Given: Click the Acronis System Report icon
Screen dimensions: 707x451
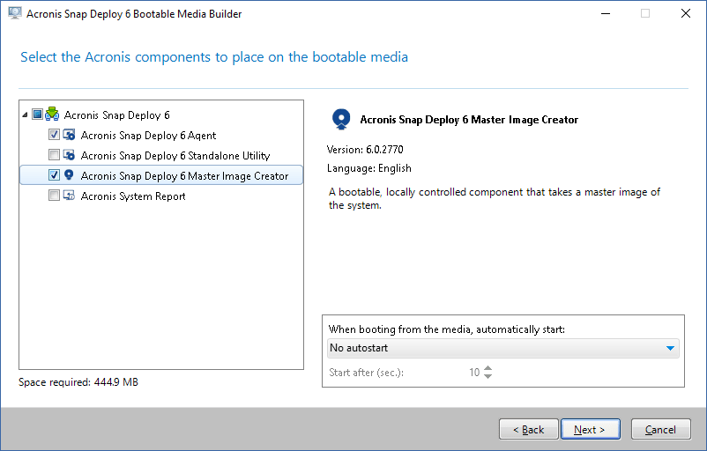Looking at the screenshot, I should tap(69, 196).
